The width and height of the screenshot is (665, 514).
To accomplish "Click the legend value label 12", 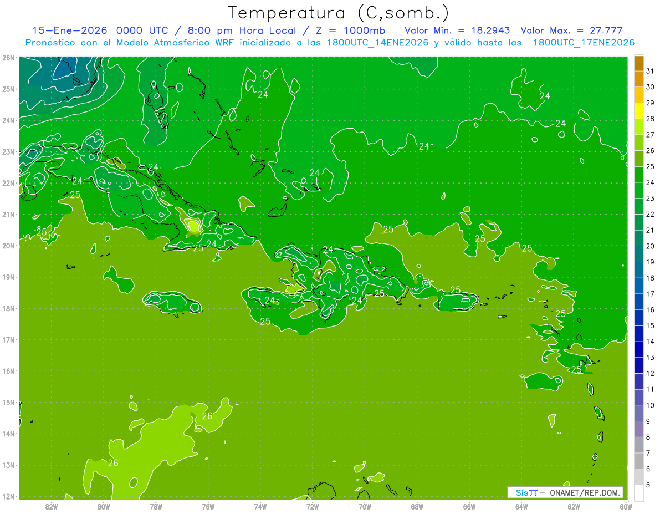I will tap(650, 373).
